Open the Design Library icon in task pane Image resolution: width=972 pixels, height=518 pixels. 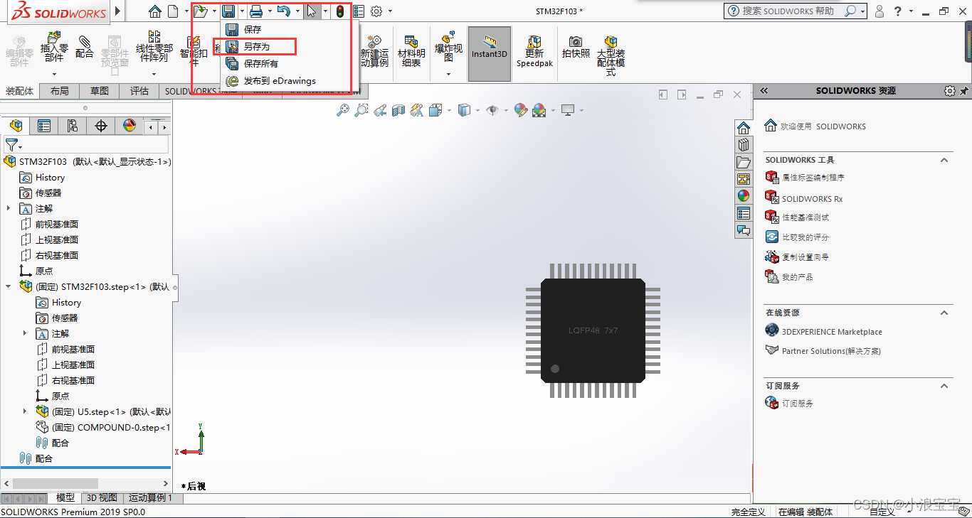click(x=744, y=145)
